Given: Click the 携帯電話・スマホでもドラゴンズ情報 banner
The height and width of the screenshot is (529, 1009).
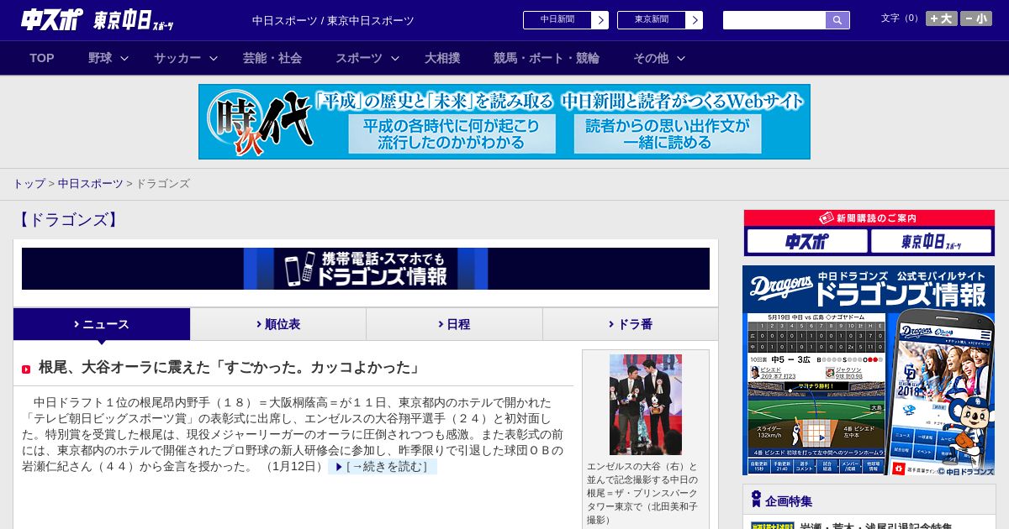Looking at the screenshot, I should (366, 269).
